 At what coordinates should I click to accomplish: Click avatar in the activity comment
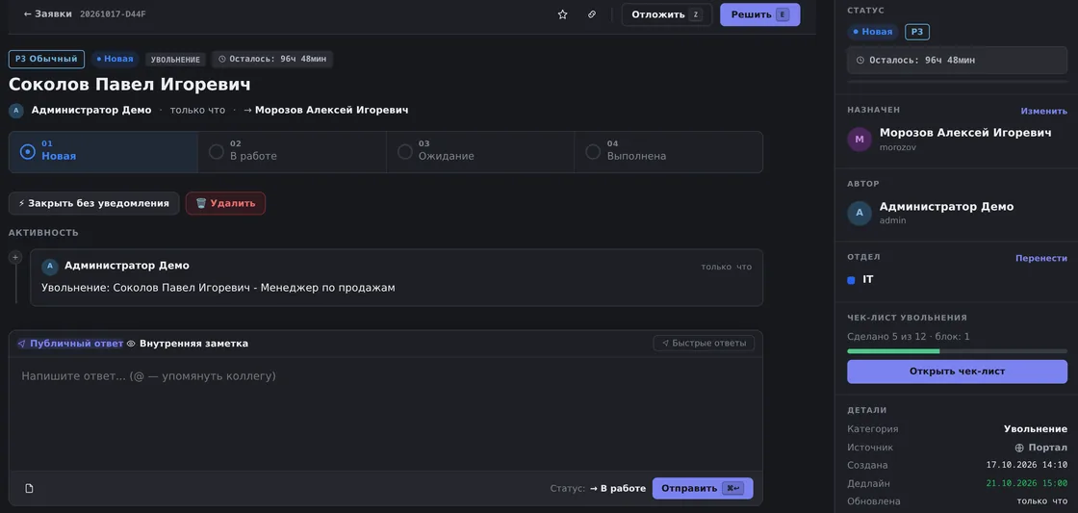tap(49, 267)
